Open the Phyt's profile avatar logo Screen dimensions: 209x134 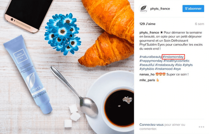tap(143, 9)
